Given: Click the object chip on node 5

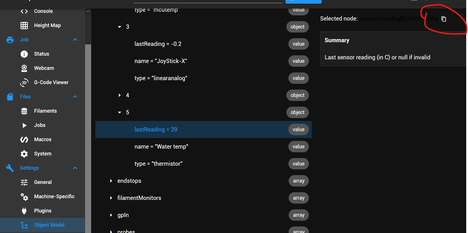Looking at the screenshot, I should (x=297, y=112).
